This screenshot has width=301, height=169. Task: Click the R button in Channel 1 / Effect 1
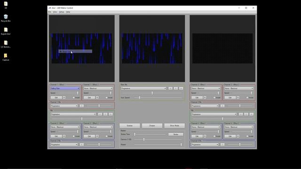pos(64,98)
